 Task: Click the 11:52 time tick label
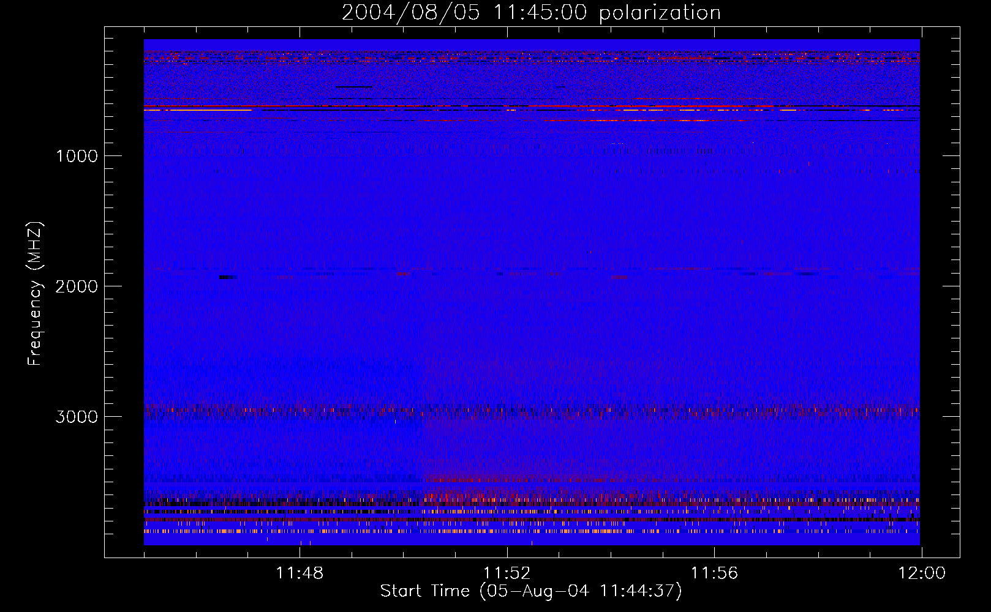coord(507,573)
